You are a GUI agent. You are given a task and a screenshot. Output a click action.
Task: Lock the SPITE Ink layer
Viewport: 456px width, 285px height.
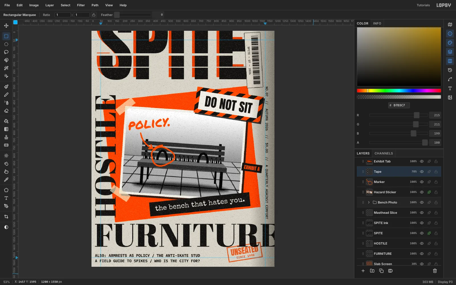coord(436,223)
